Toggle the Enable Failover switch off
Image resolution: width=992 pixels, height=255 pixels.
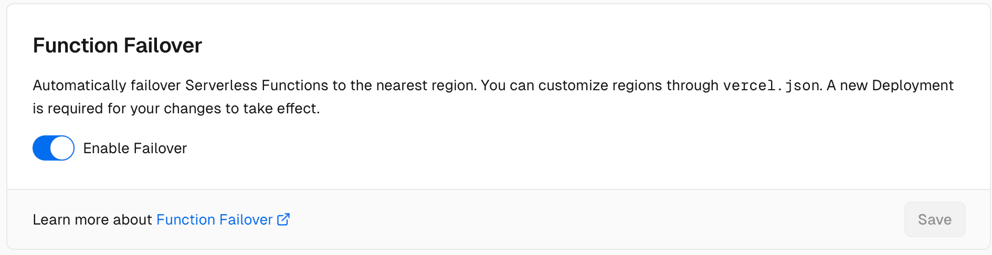54,148
